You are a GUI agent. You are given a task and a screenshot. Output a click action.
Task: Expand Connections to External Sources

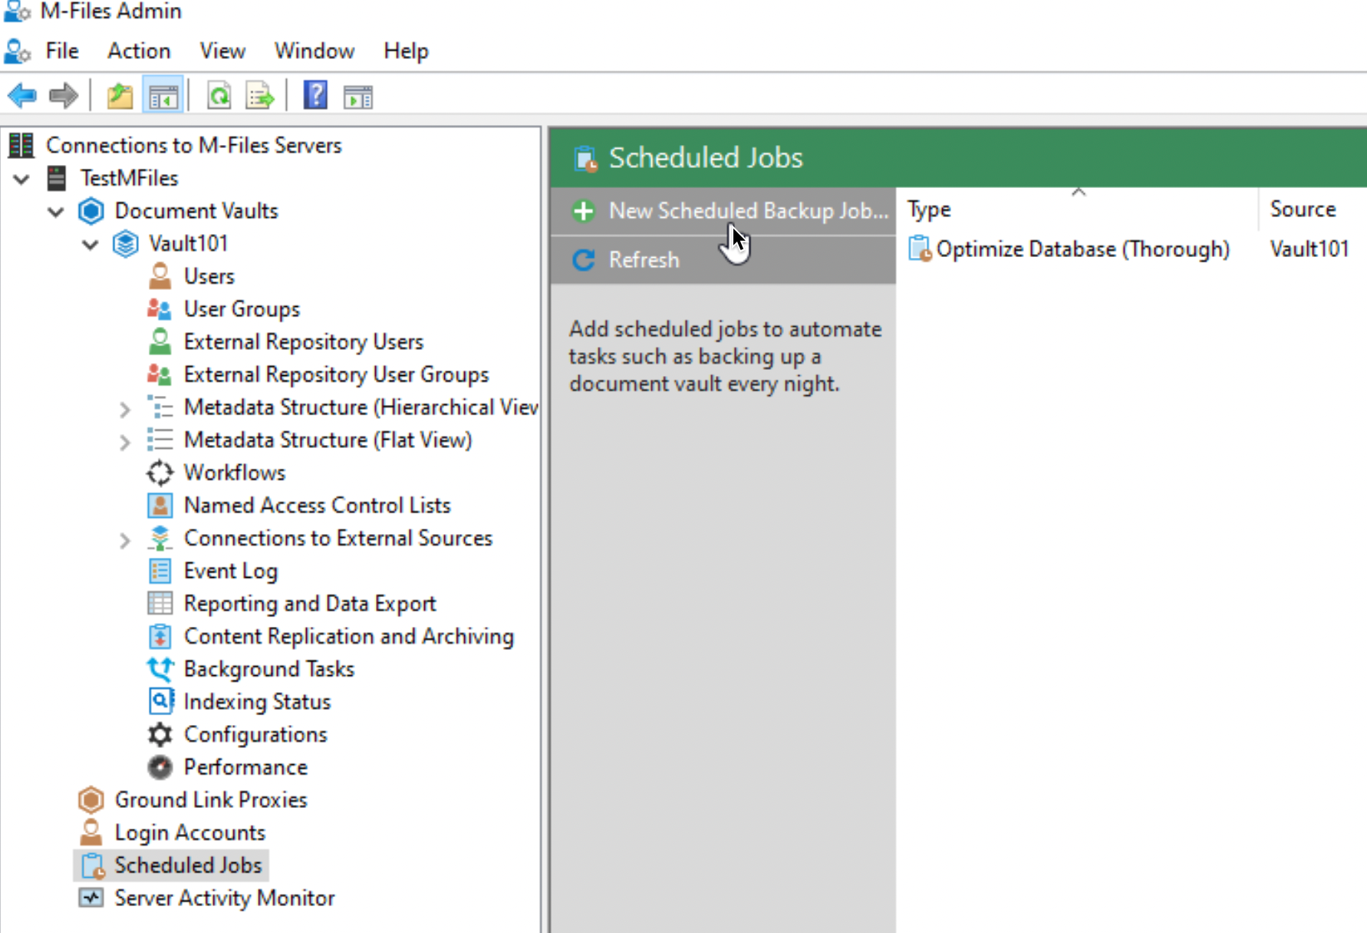(125, 540)
